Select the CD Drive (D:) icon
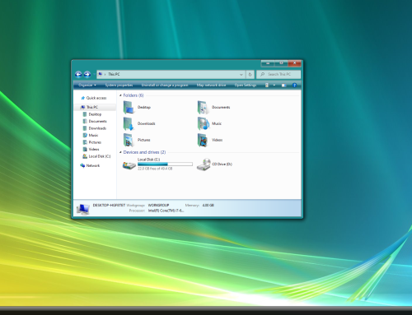This screenshot has width=412, height=315. (x=204, y=164)
